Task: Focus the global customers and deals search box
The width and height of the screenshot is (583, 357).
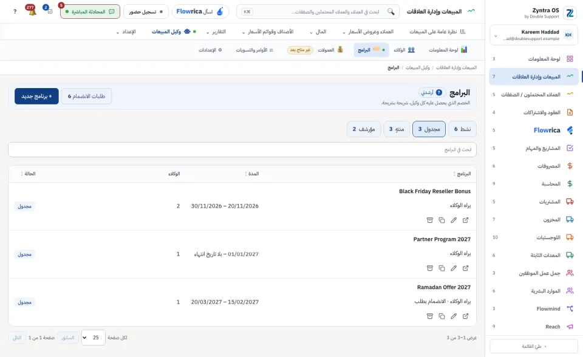Action: pyautogui.click(x=318, y=12)
